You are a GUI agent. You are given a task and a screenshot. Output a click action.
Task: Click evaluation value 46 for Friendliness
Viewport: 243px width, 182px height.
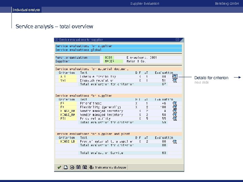click(164, 103)
